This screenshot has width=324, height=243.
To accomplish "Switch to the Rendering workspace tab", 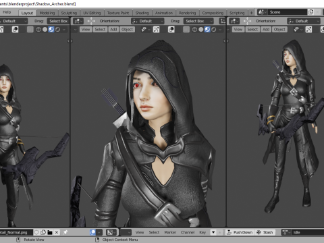I will (188, 13).
